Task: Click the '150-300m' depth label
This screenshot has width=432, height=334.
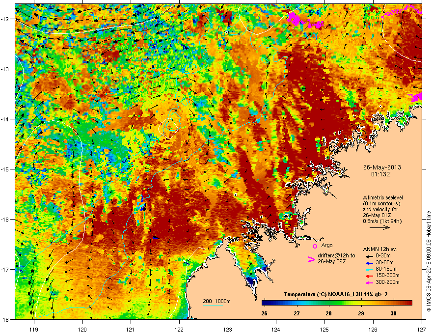Action: click(387, 276)
